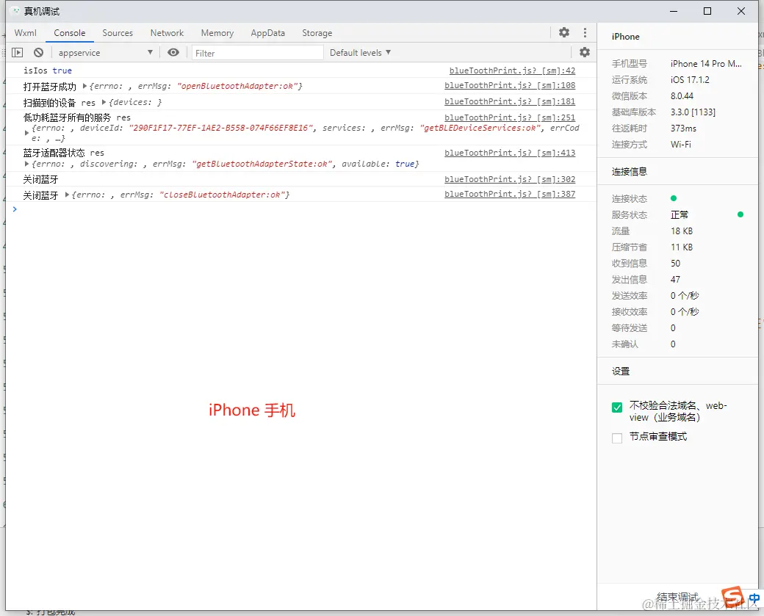Open source link blueToothPrint.js:251
The image size is (764, 616).
point(510,117)
